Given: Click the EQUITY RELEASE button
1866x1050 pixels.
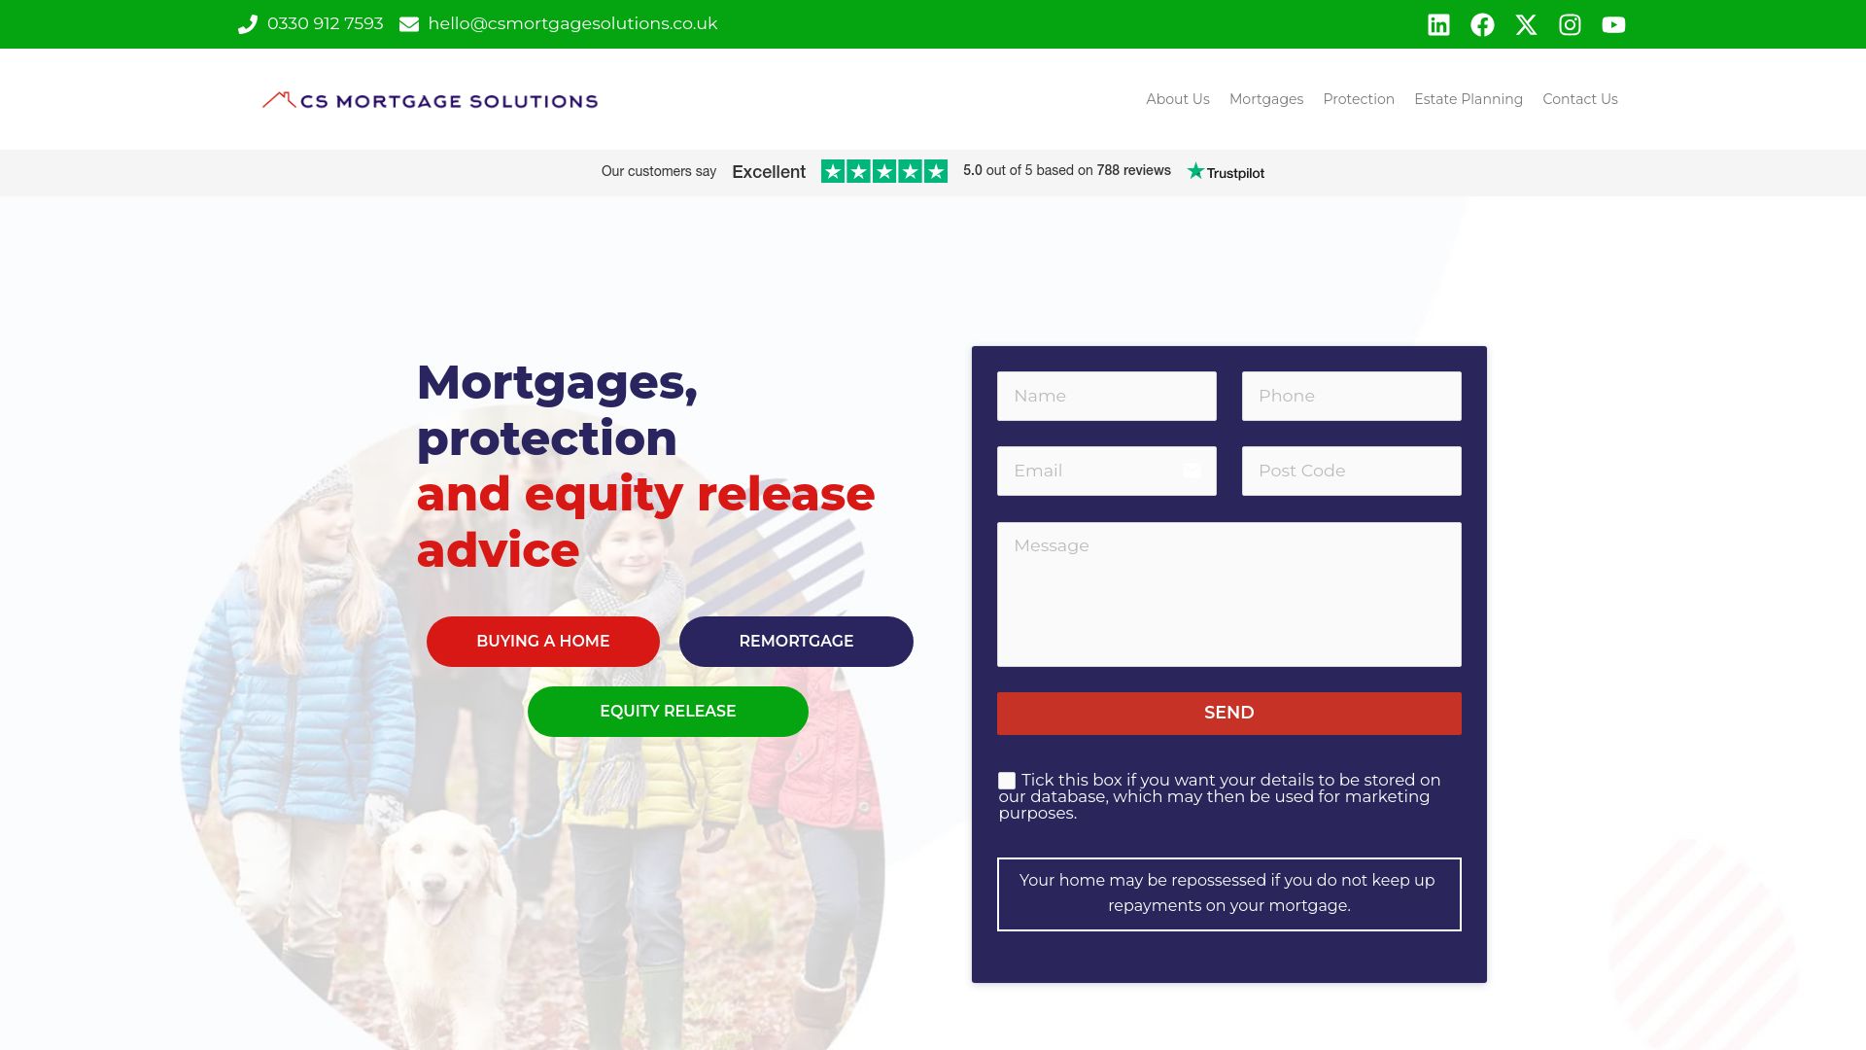Looking at the screenshot, I should pyautogui.click(x=668, y=711).
